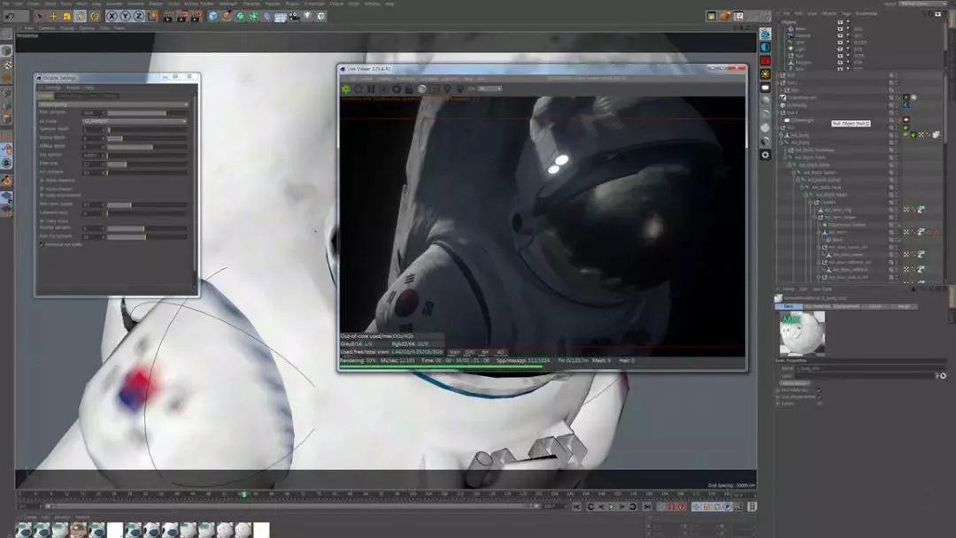Click the green Octane gear in Live Viewer
Viewport: 956px width, 538px height.
(x=346, y=88)
